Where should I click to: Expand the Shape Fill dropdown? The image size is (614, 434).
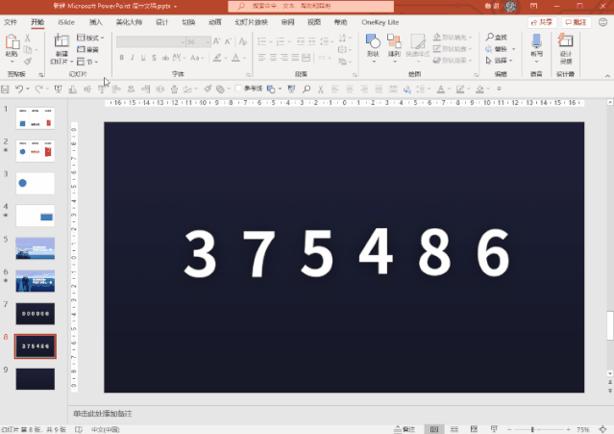(x=470, y=38)
